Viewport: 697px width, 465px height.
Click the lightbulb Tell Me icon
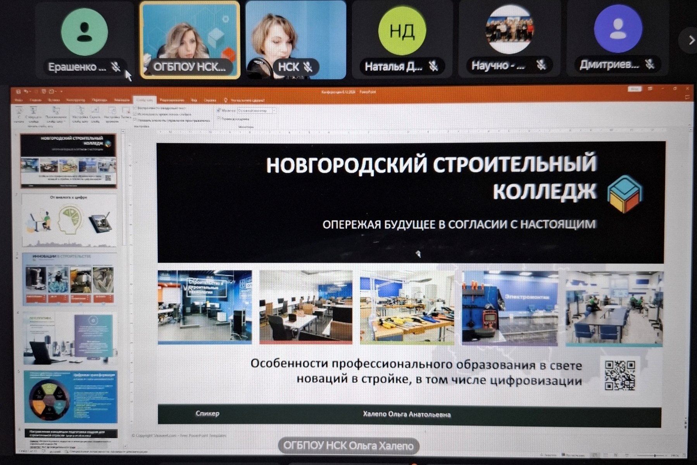[x=226, y=100]
